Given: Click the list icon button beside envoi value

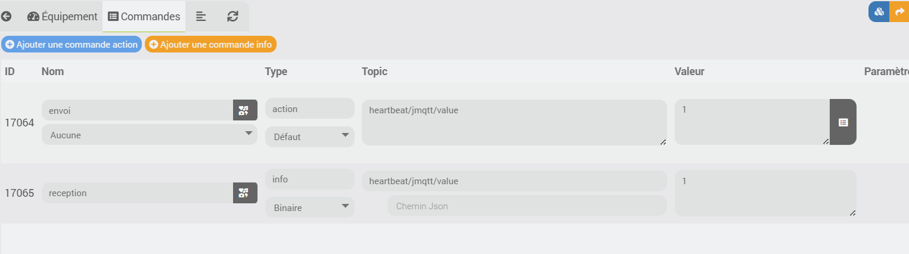Looking at the screenshot, I should tap(843, 122).
